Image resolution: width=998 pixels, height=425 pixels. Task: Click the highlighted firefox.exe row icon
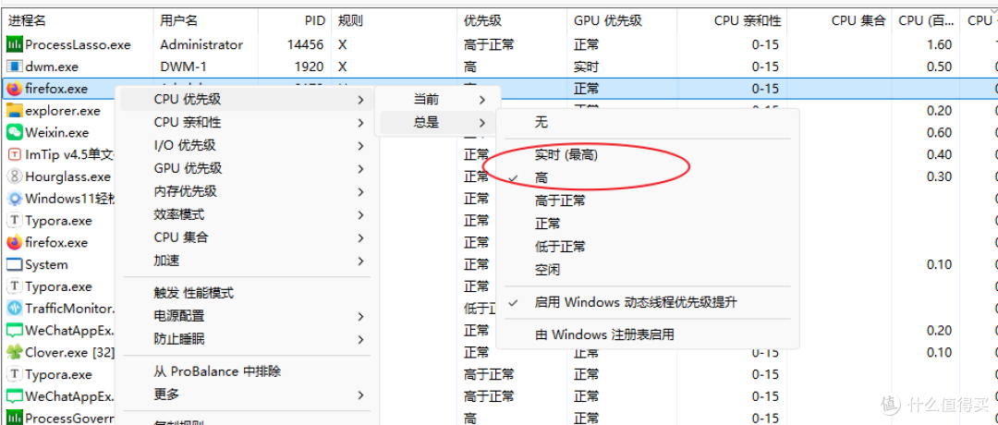[14, 89]
